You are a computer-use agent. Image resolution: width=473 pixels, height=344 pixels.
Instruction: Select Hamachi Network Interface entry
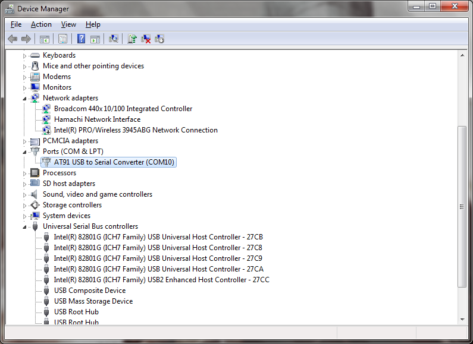pyautogui.click(x=97, y=119)
